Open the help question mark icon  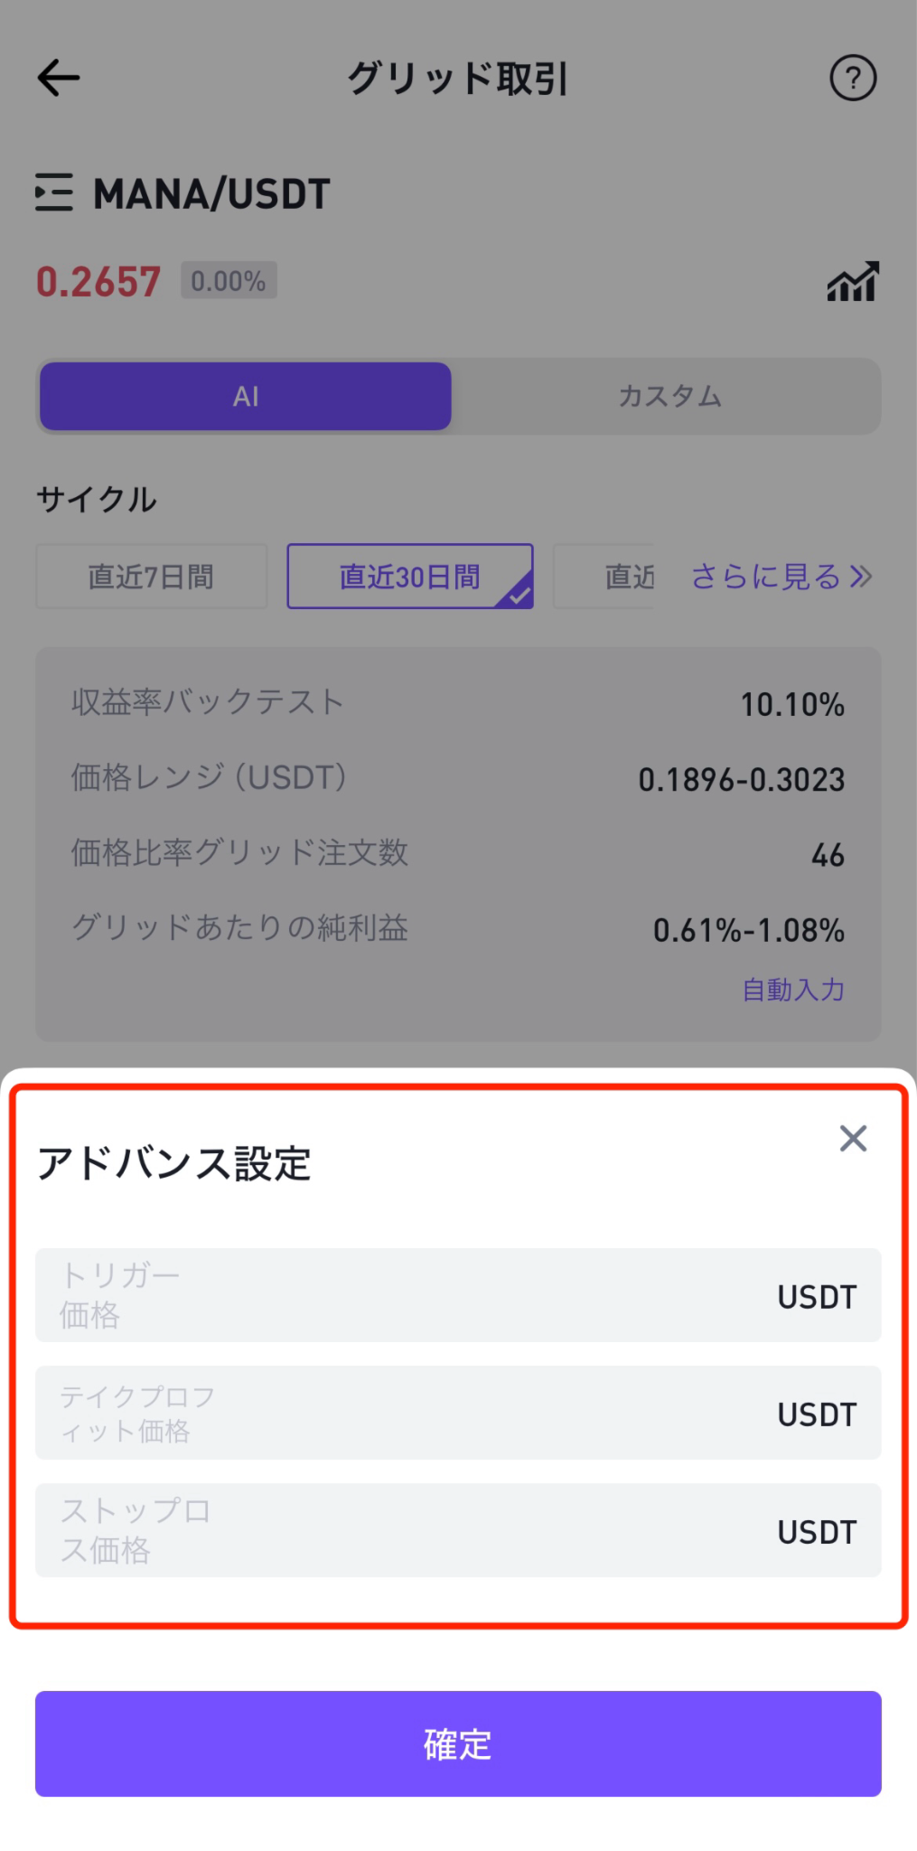click(853, 78)
